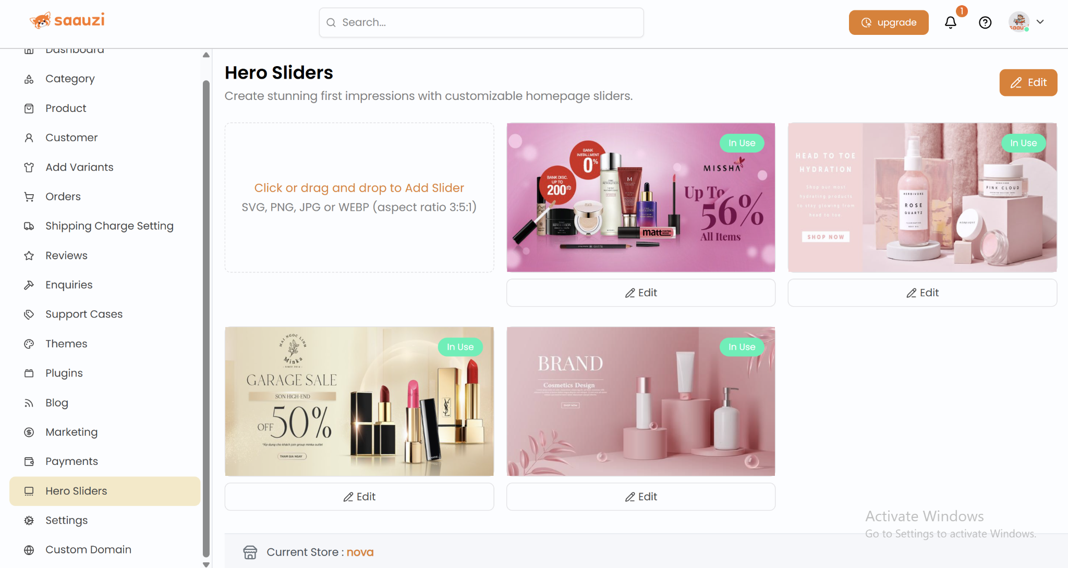Click the sidebar scroll down arrow
This screenshot has height=568, width=1068.
[206, 564]
